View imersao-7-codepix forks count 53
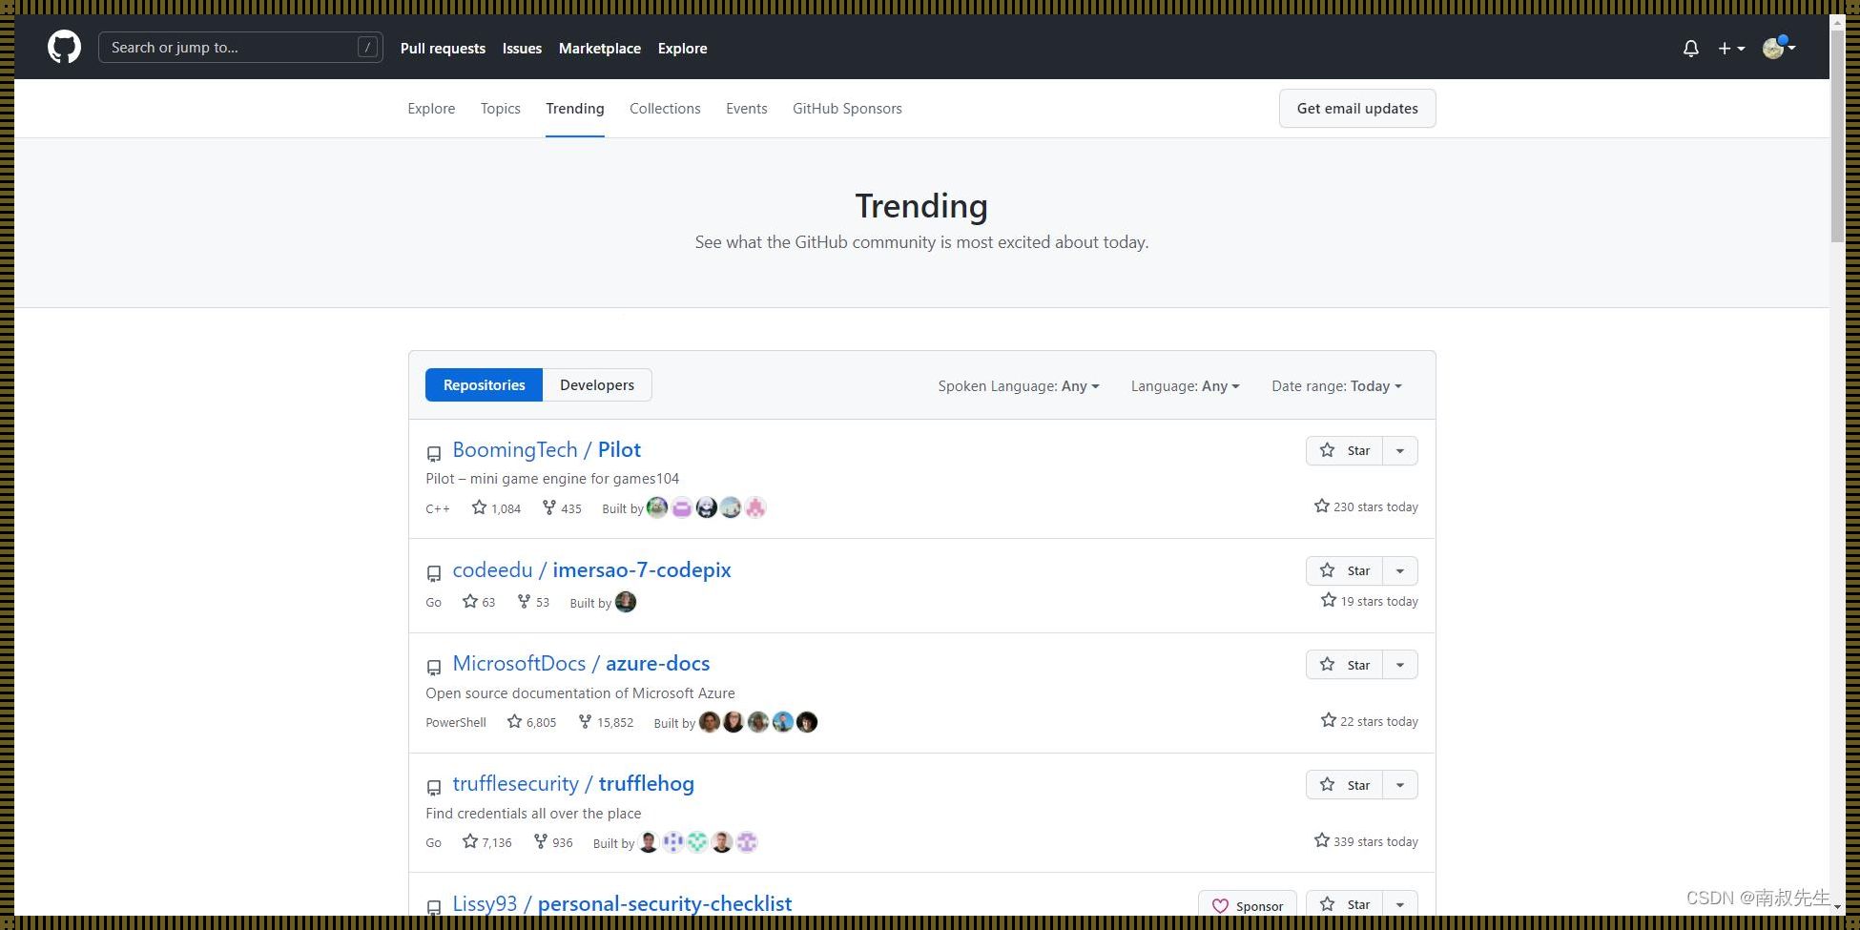This screenshot has height=930, width=1860. tap(533, 602)
